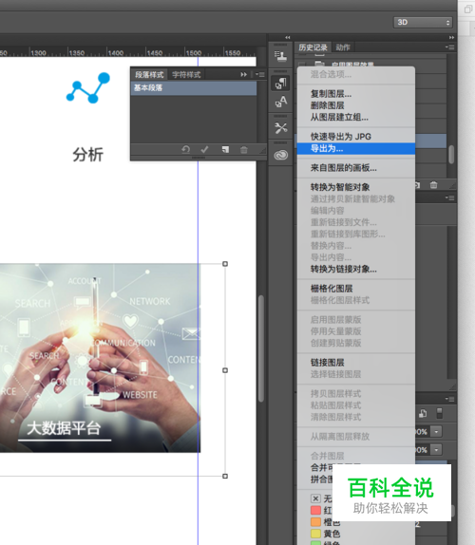
Task: Click the History panel trash icon
Action: point(433,185)
